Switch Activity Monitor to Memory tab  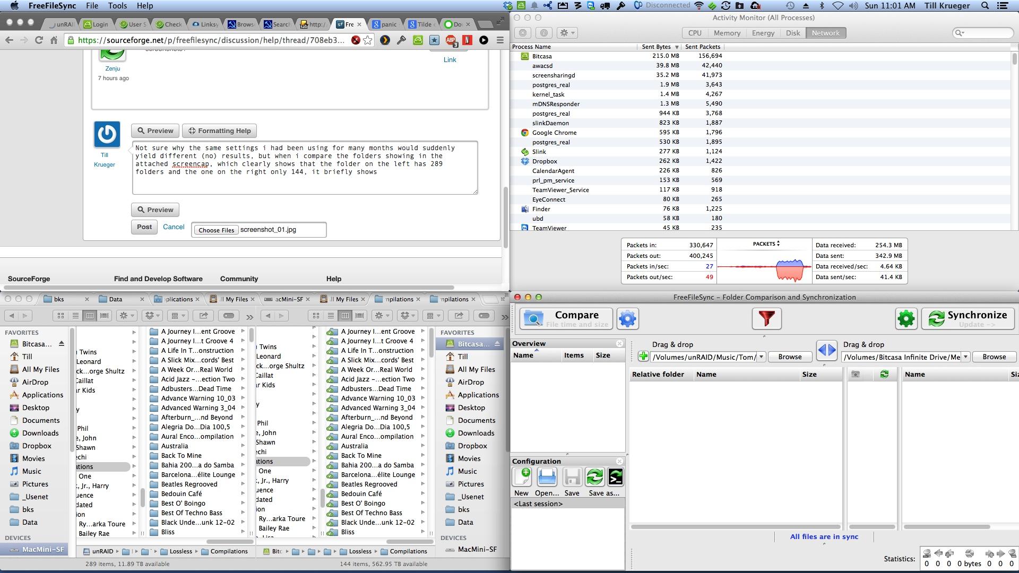coord(727,33)
